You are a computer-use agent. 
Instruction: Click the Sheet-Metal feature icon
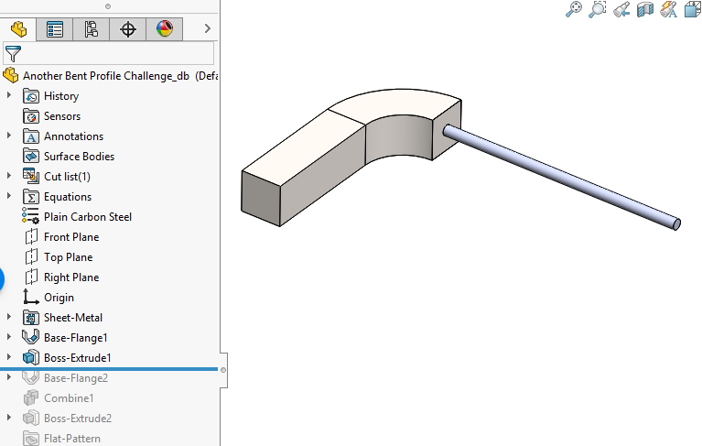click(31, 318)
